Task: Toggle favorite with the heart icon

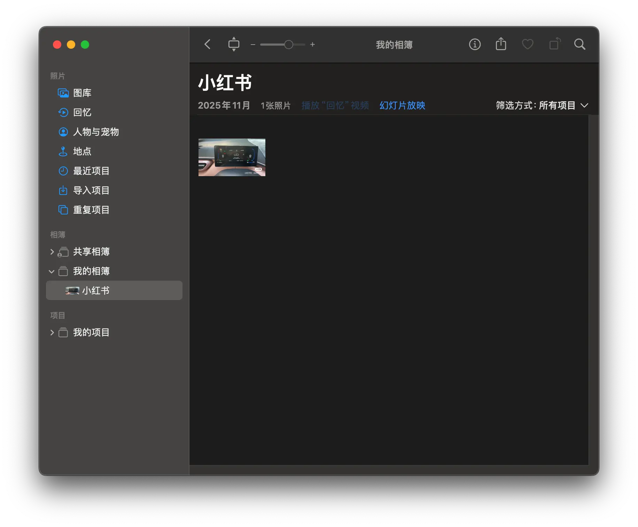Action: tap(527, 44)
